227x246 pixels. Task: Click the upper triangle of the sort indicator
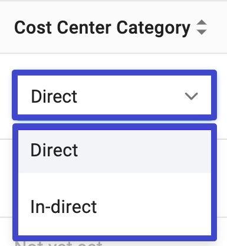pyautogui.click(x=202, y=22)
